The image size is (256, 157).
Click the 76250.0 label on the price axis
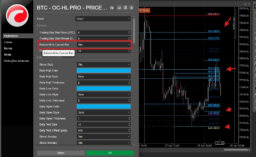tap(244, 108)
